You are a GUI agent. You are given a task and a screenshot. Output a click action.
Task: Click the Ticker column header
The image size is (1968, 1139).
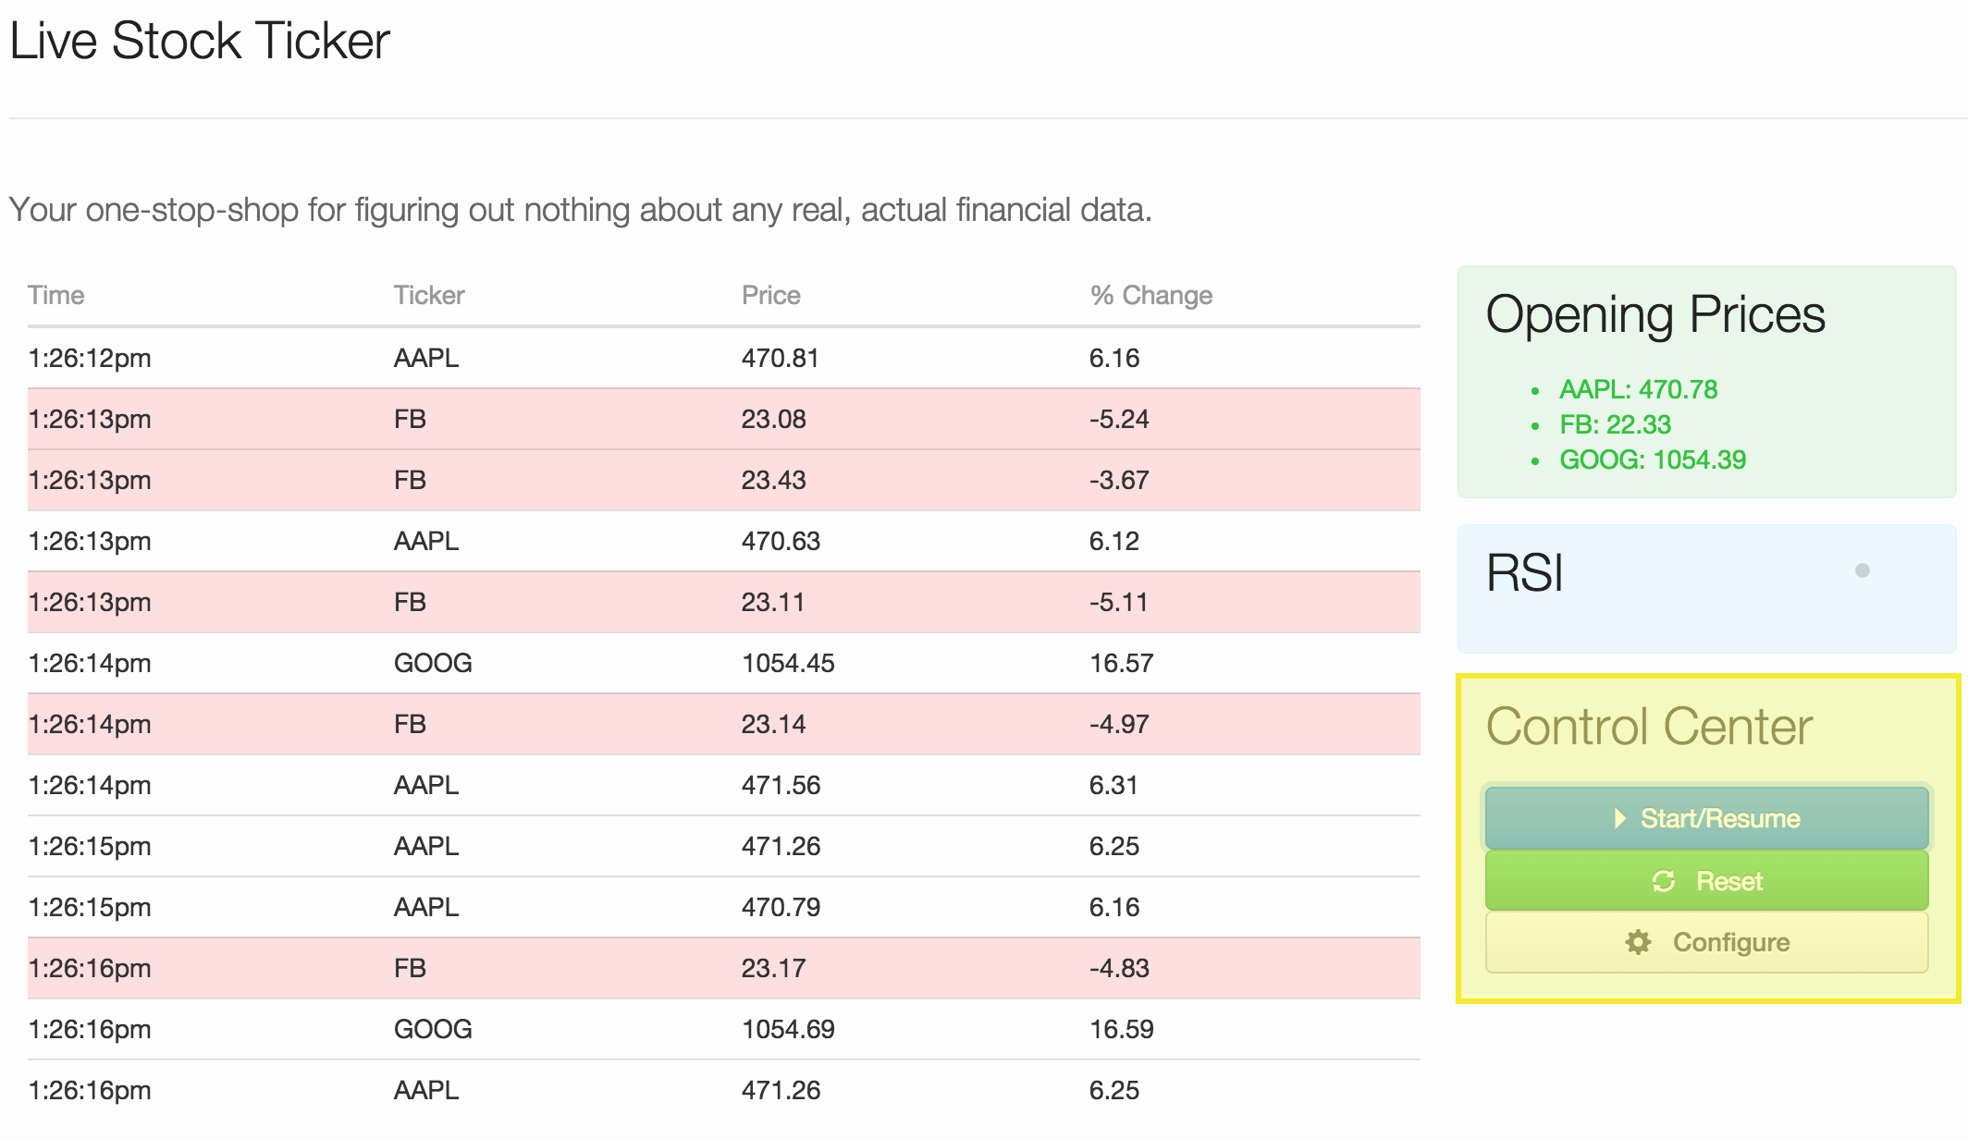pos(429,295)
